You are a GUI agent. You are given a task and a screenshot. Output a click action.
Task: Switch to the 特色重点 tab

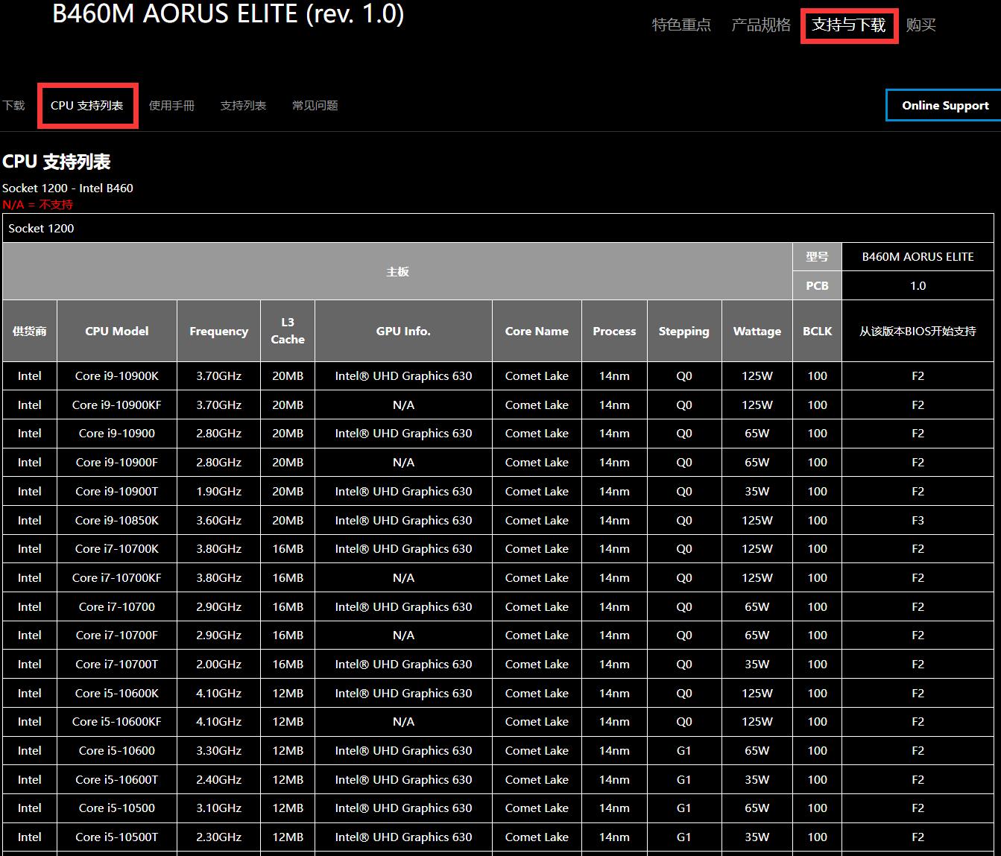[x=681, y=25]
